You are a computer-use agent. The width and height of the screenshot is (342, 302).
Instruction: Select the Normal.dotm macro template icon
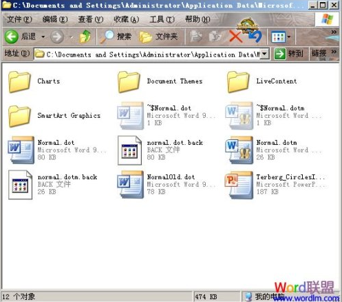[x=239, y=150]
